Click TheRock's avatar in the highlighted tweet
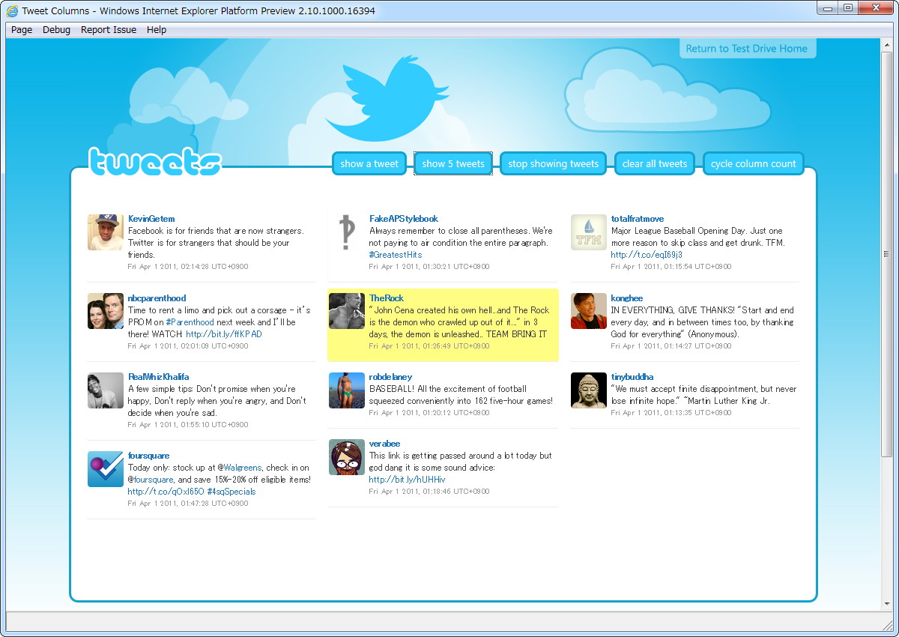 tap(346, 310)
